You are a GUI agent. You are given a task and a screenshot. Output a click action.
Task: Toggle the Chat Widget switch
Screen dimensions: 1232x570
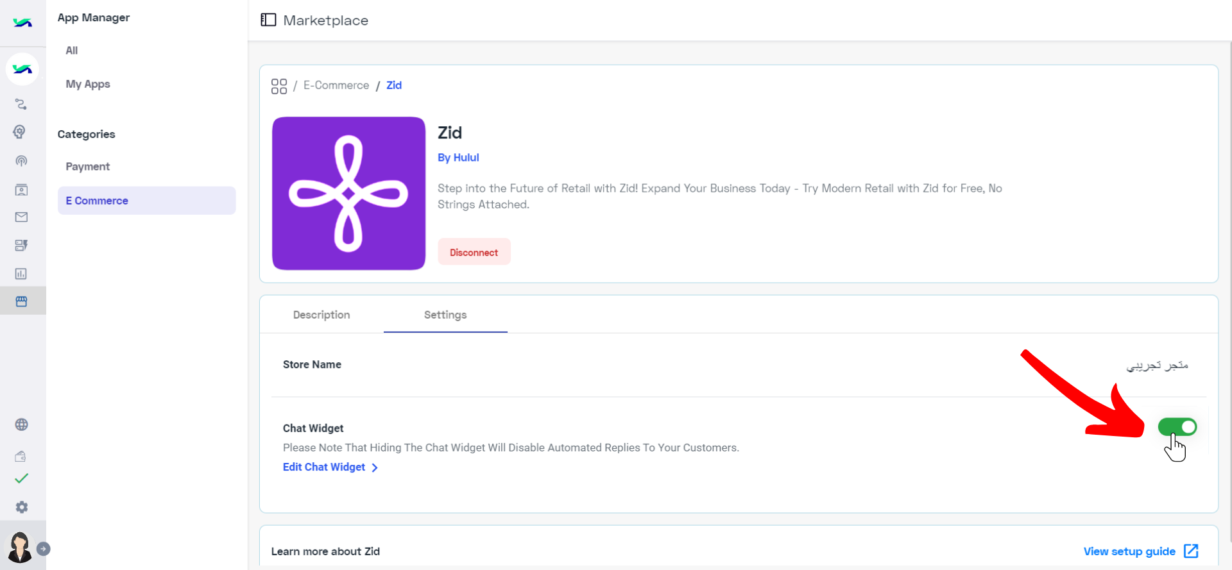coord(1177,427)
